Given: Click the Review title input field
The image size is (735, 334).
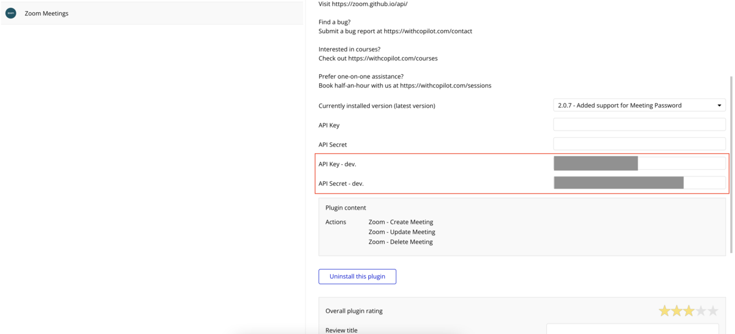Looking at the screenshot, I should click(x=633, y=329).
